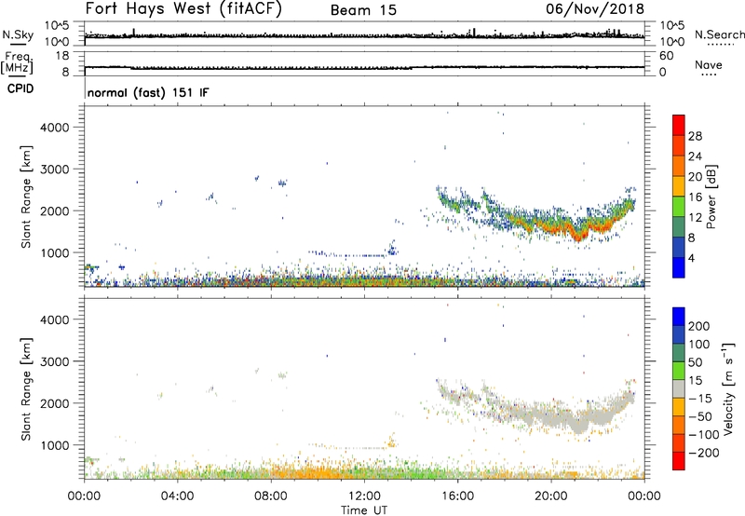Click the "08:00" time tick label
The image size is (745, 516).
[x=271, y=496]
